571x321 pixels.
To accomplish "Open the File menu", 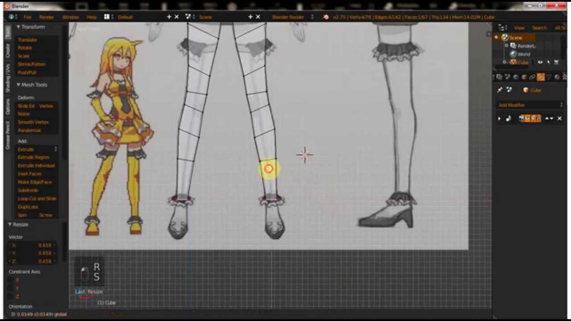I will click(28, 17).
